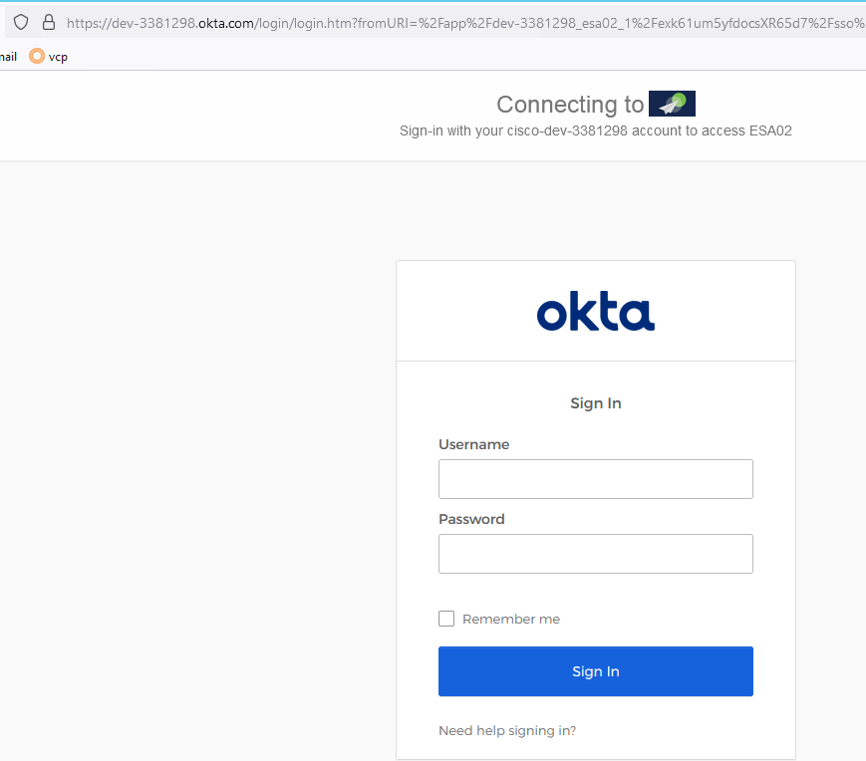The image size is (866, 761).
Task: Click the ESA02 app logo beside Connecting to
Action: [672, 104]
